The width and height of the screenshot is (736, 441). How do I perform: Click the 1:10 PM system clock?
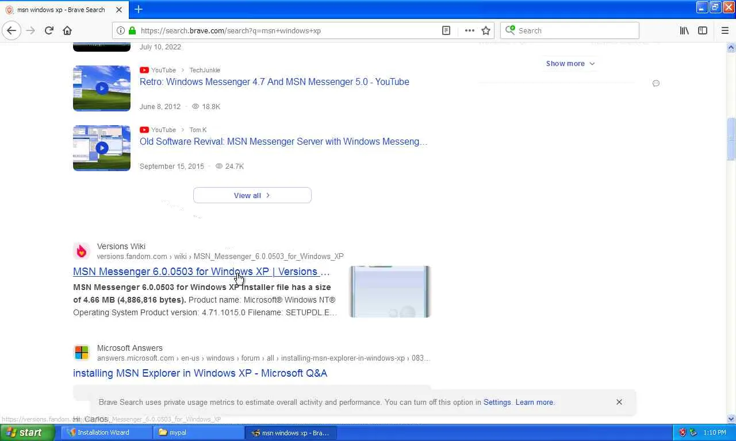coord(715,432)
